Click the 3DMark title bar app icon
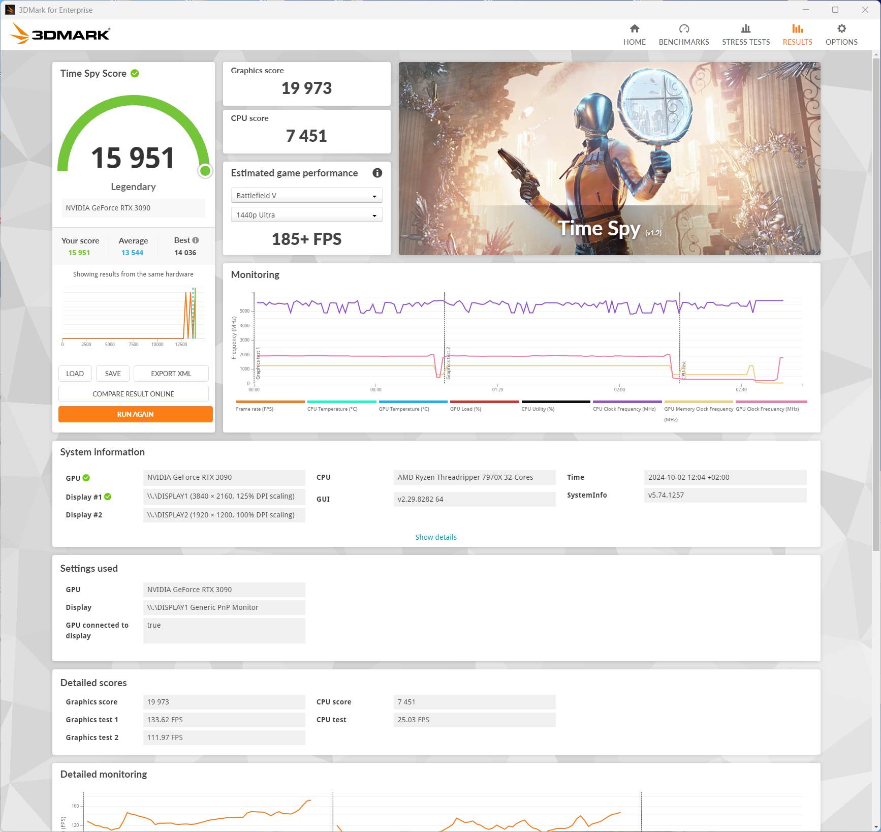 coord(10,10)
